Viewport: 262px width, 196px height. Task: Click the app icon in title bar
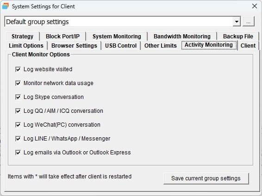(x=6, y=6)
